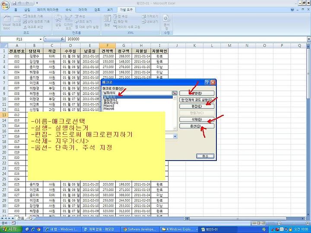Open the round Office button menu
Image resolution: width=311 pixels, height=233 pixels.
(5, 5)
